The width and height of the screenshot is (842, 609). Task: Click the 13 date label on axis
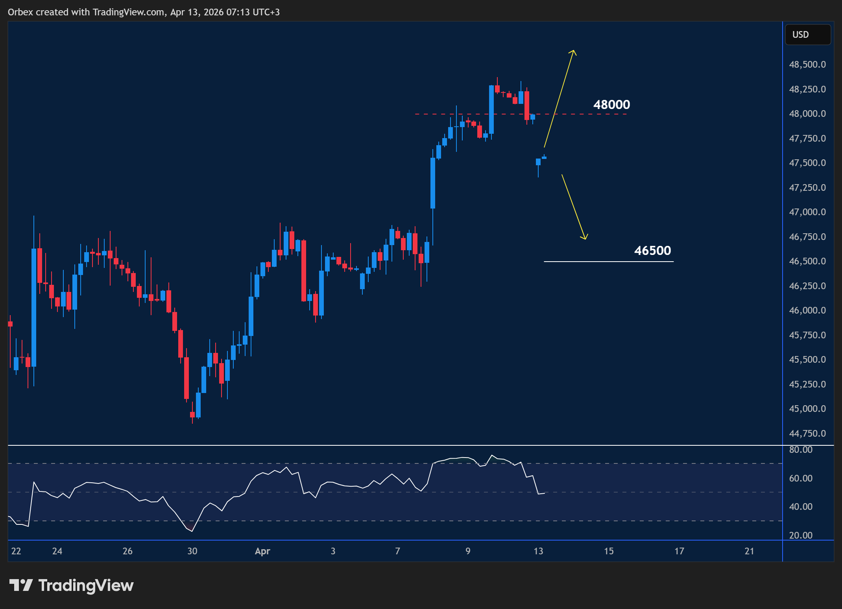(x=538, y=551)
